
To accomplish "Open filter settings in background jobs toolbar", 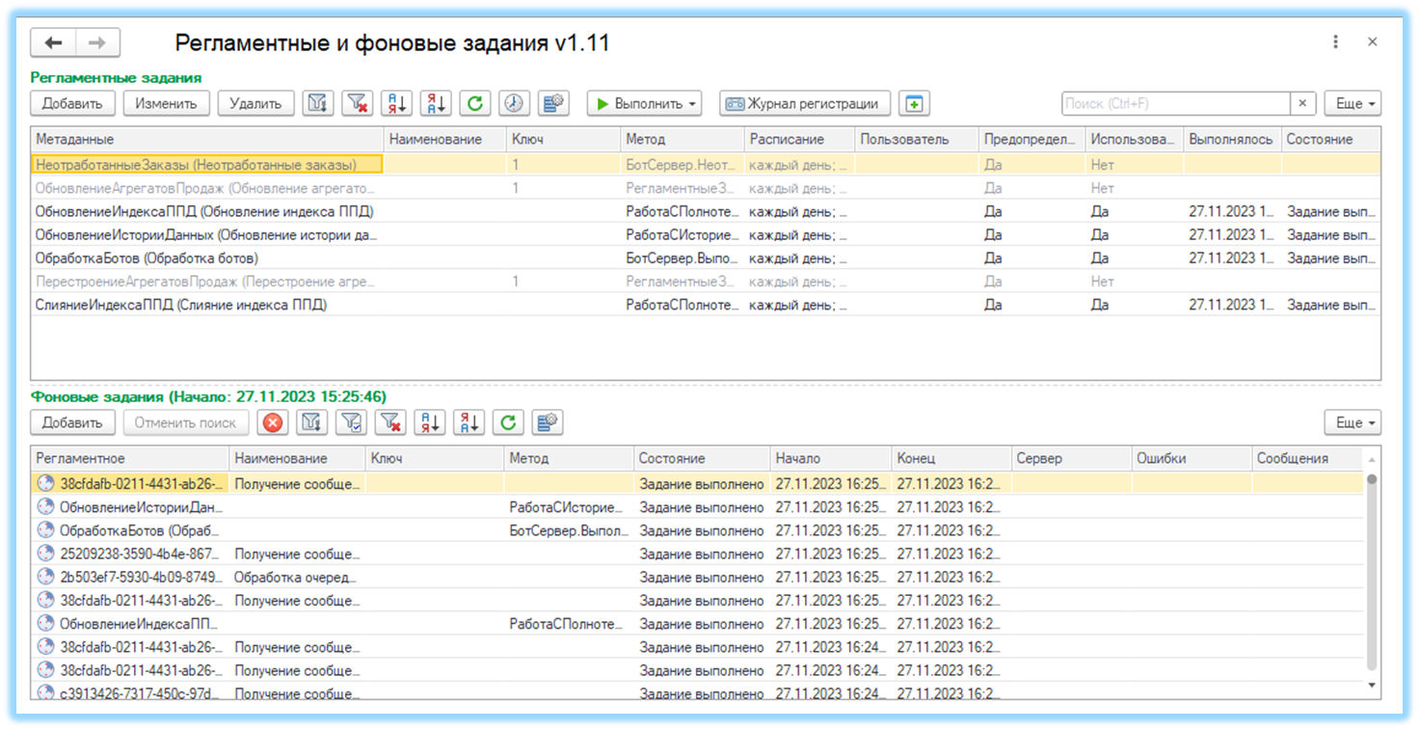I will click(311, 422).
